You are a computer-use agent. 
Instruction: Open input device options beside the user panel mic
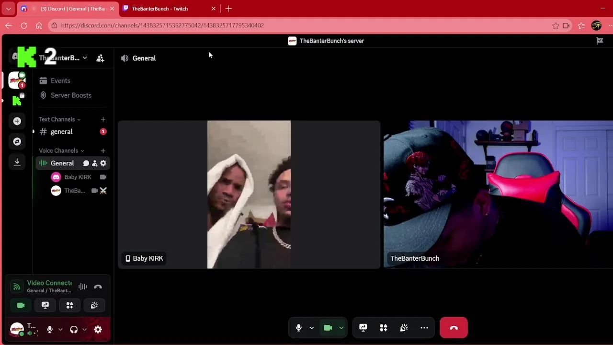(x=60, y=330)
